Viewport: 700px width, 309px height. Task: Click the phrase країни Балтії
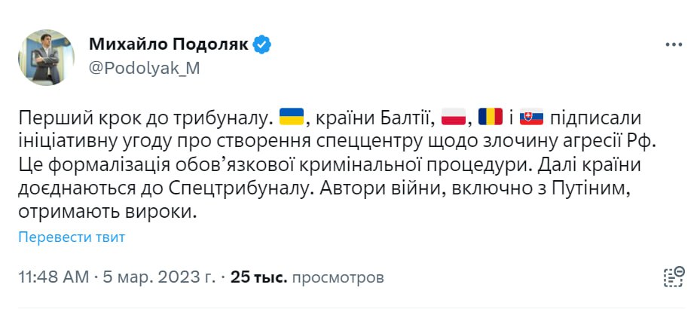pos(372,118)
